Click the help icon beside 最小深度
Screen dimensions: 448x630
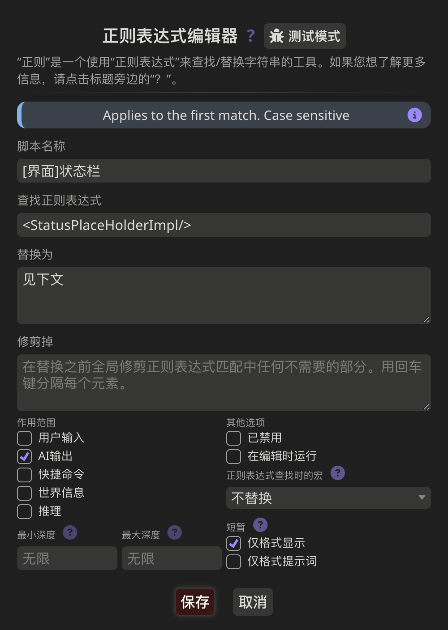(x=70, y=532)
